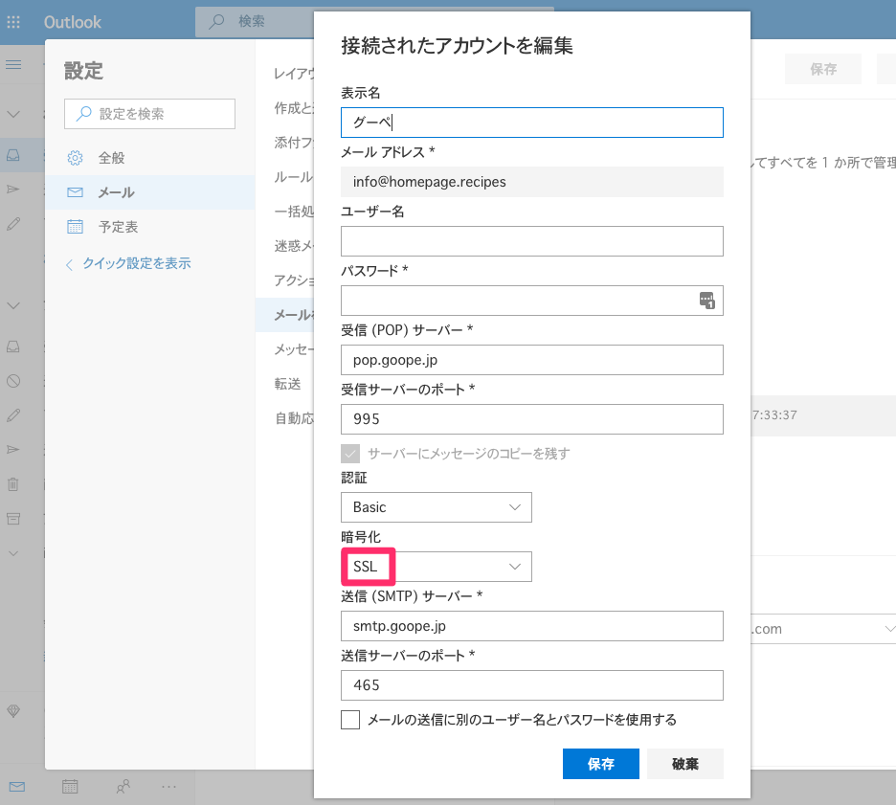Open the lower drafts pencil icon

(x=13, y=415)
